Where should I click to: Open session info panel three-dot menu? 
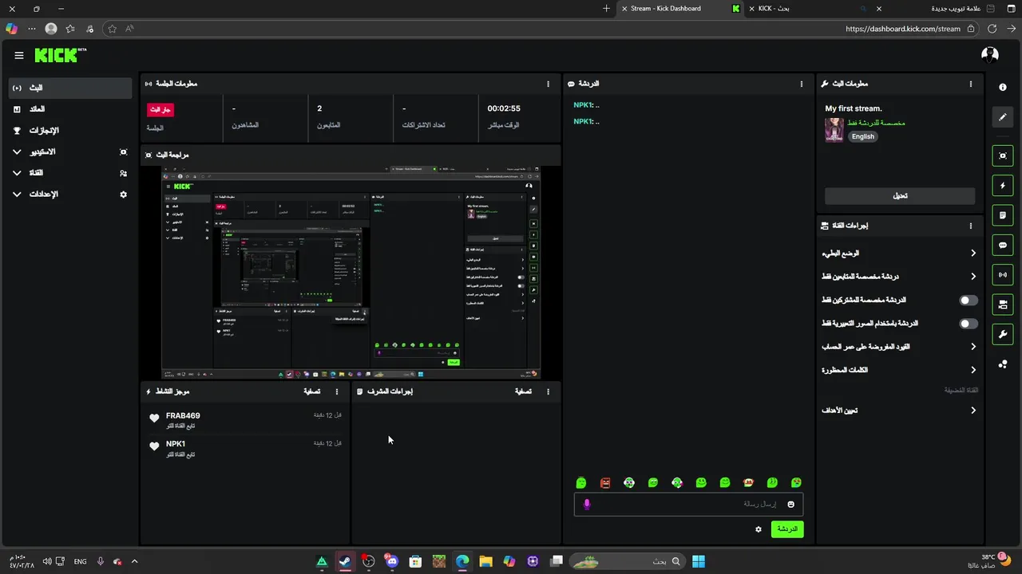[548, 84]
